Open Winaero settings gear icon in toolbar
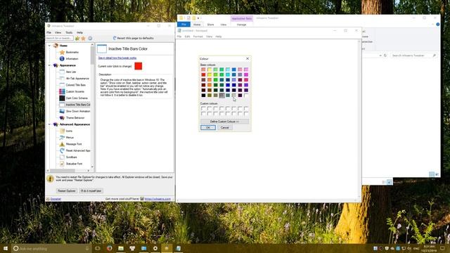 pyautogui.click(x=90, y=38)
